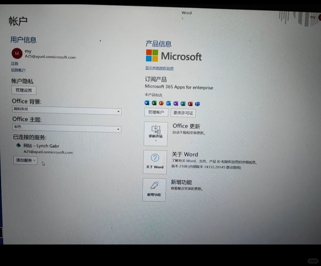Click the my user avatar circle

point(17,53)
